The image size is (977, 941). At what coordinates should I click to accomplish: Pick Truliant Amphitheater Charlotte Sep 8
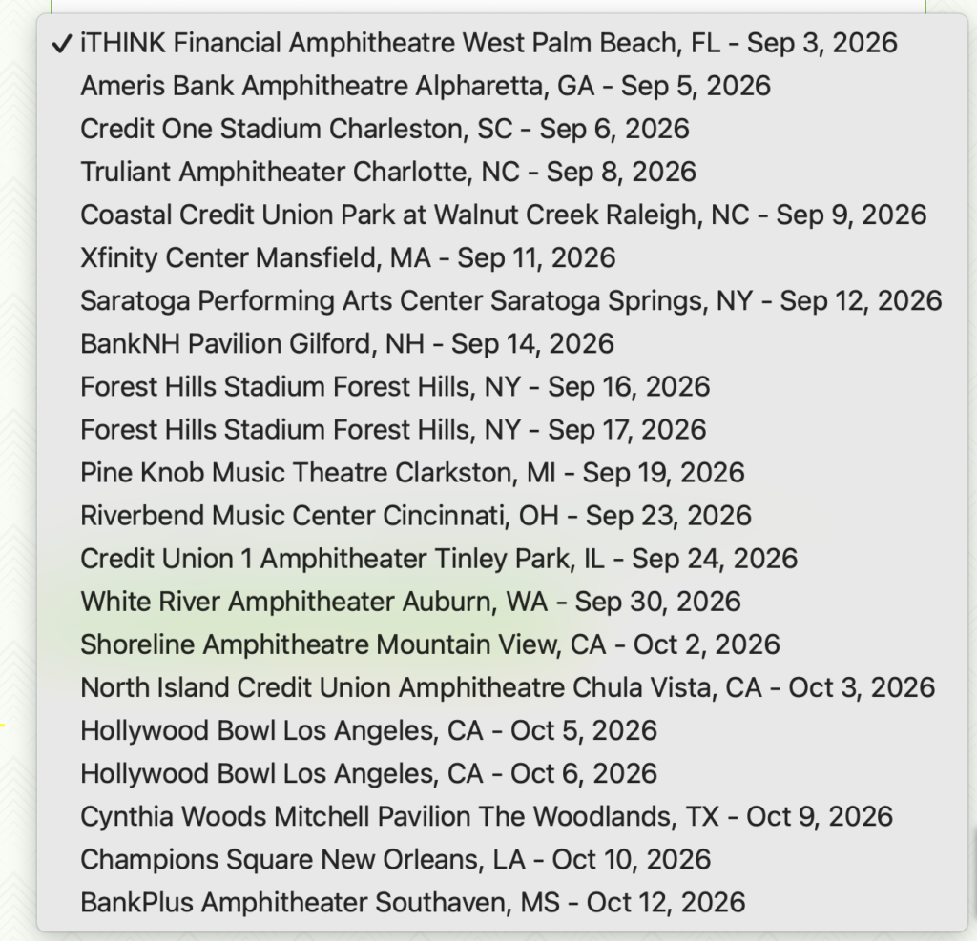pyautogui.click(x=502, y=172)
